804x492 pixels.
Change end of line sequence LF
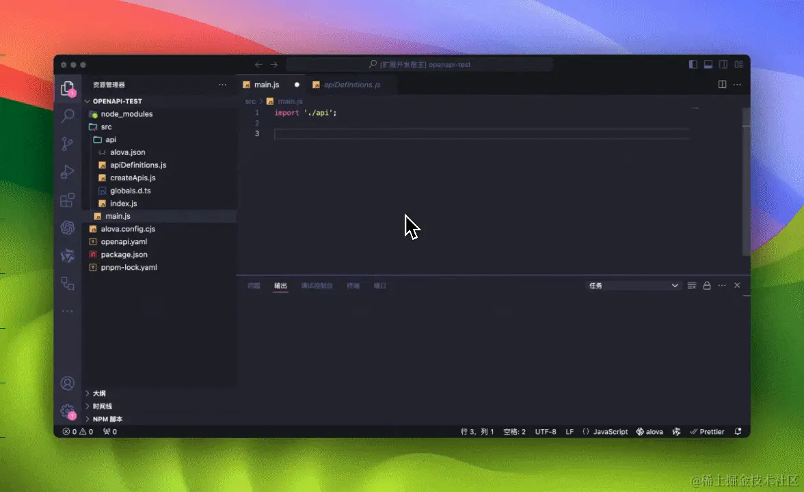pyautogui.click(x=569, y=432)
